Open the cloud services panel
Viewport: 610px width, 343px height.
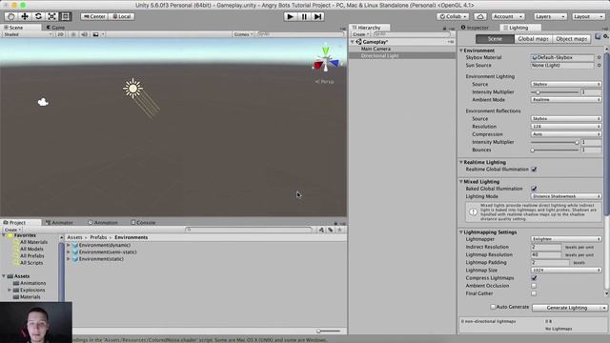click(x=480, y=17)
